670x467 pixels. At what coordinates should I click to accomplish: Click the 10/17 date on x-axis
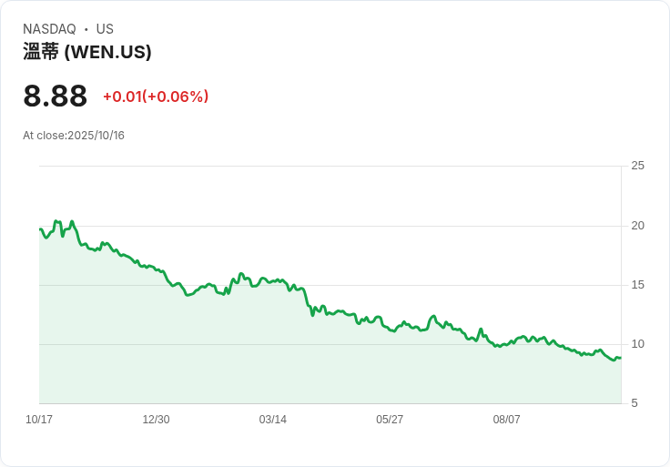tap(39, 420)
